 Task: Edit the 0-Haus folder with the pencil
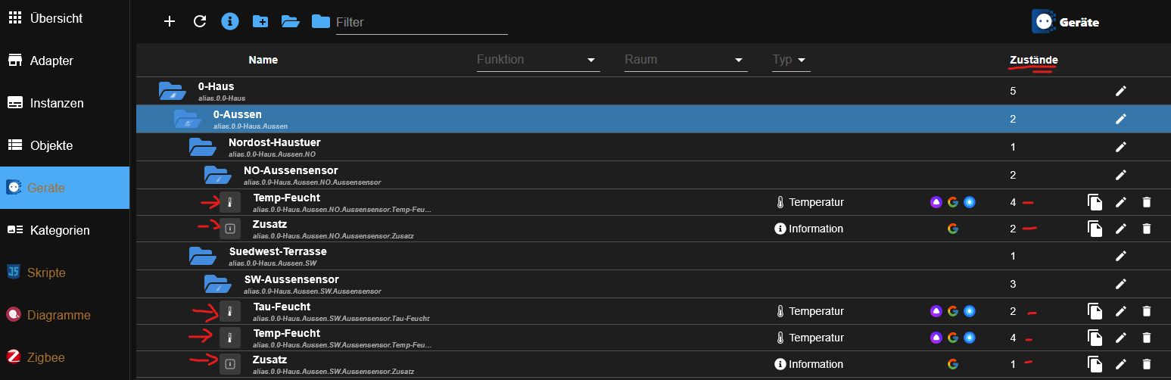1121,91
